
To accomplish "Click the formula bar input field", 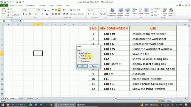I will (x=105, y=21).
